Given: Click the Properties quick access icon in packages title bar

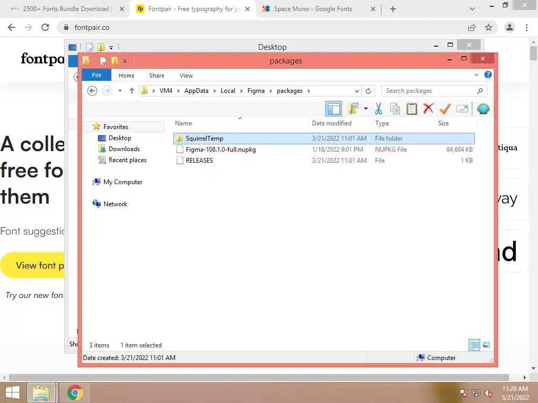Looking at the screenshot, I should point(103,61).
